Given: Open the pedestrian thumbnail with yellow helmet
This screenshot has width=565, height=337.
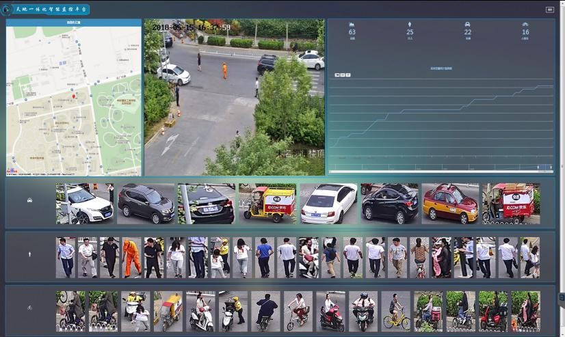Looking at the screenshot, I should (x=220, y=258).
